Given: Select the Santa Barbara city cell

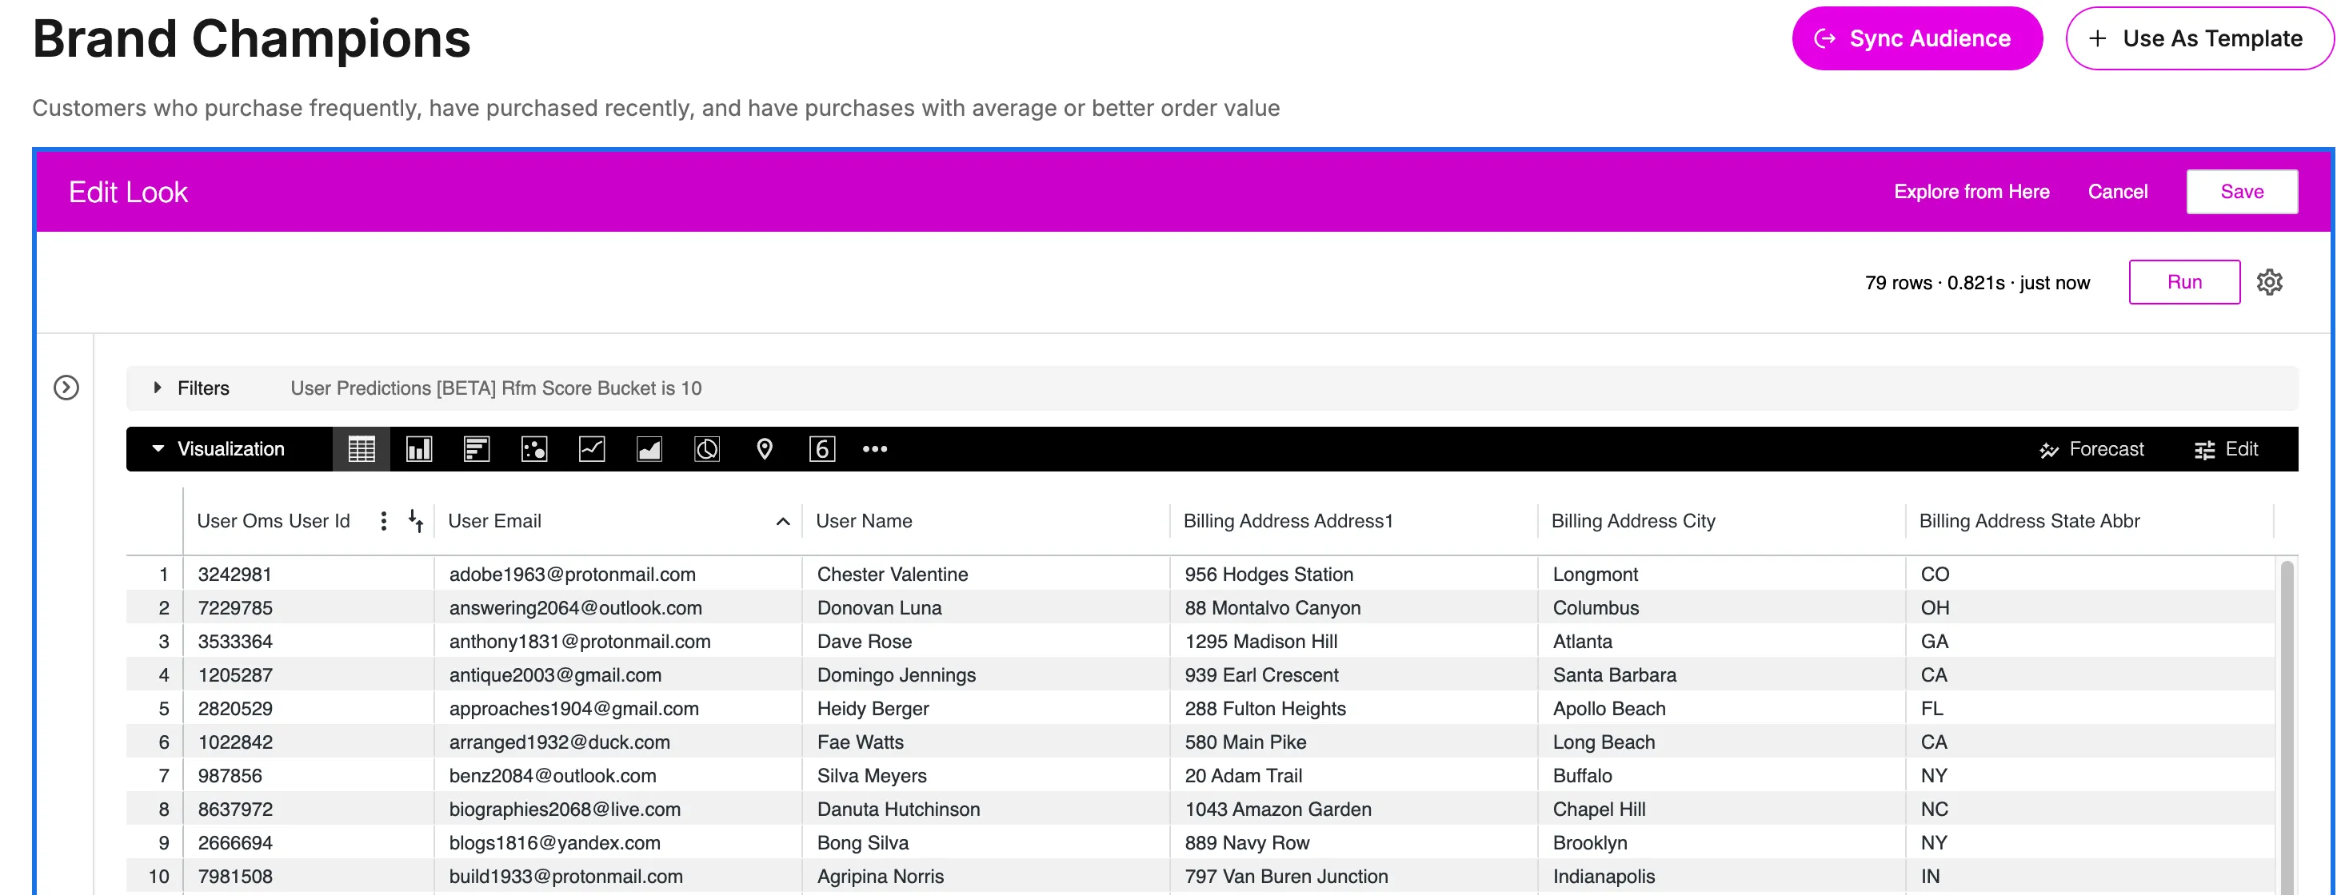Looking at the screenshot, I should pyautogui.click(x=1722, y=674).
